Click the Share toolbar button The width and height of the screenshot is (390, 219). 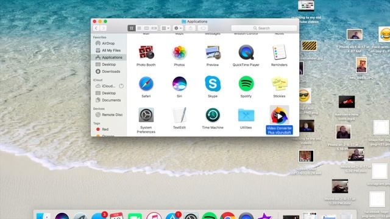pos(191,28)
